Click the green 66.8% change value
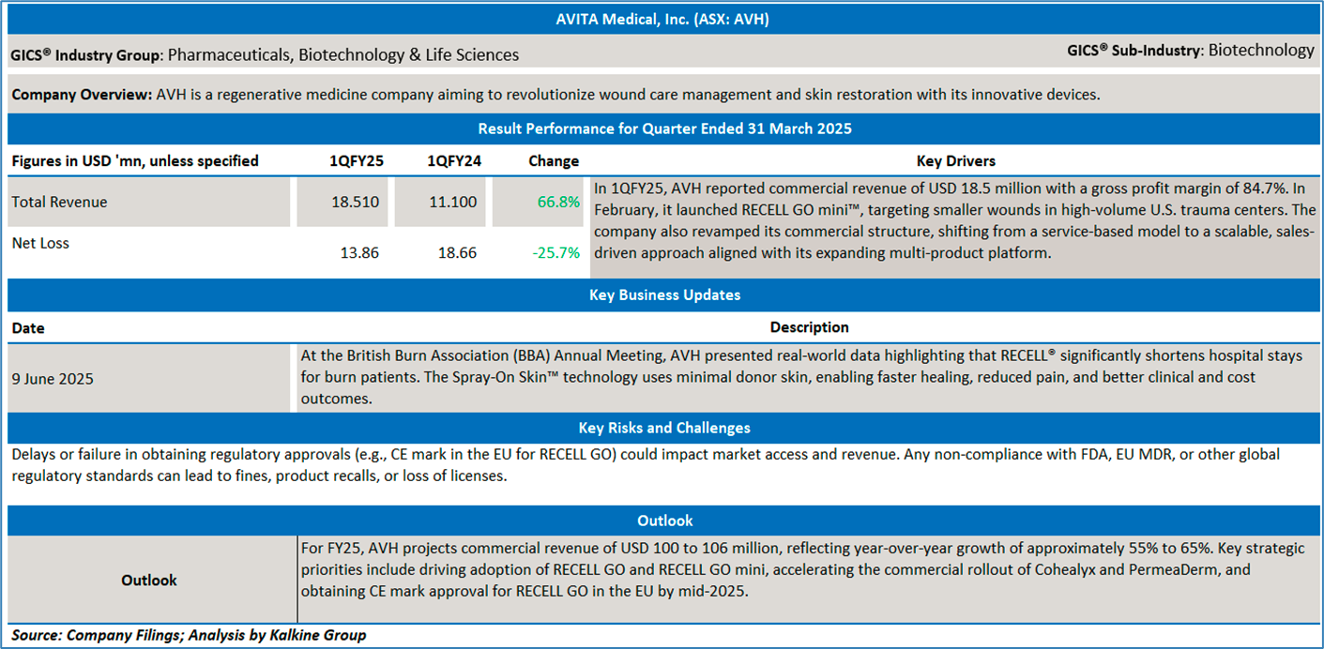Screen dimensions: 1324x649 [556, 202]
